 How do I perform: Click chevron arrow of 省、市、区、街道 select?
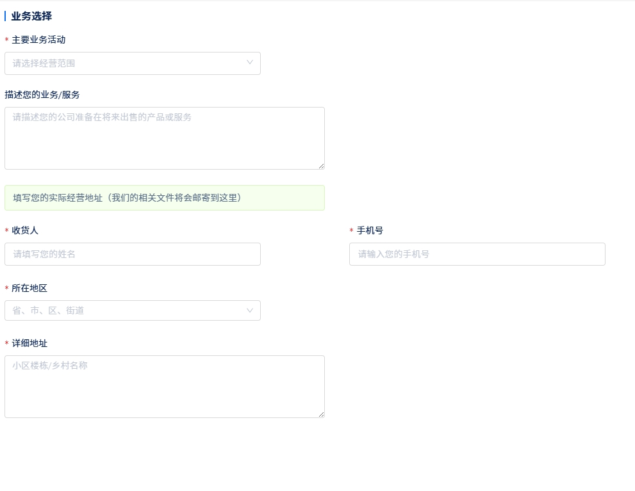[250, 310]
